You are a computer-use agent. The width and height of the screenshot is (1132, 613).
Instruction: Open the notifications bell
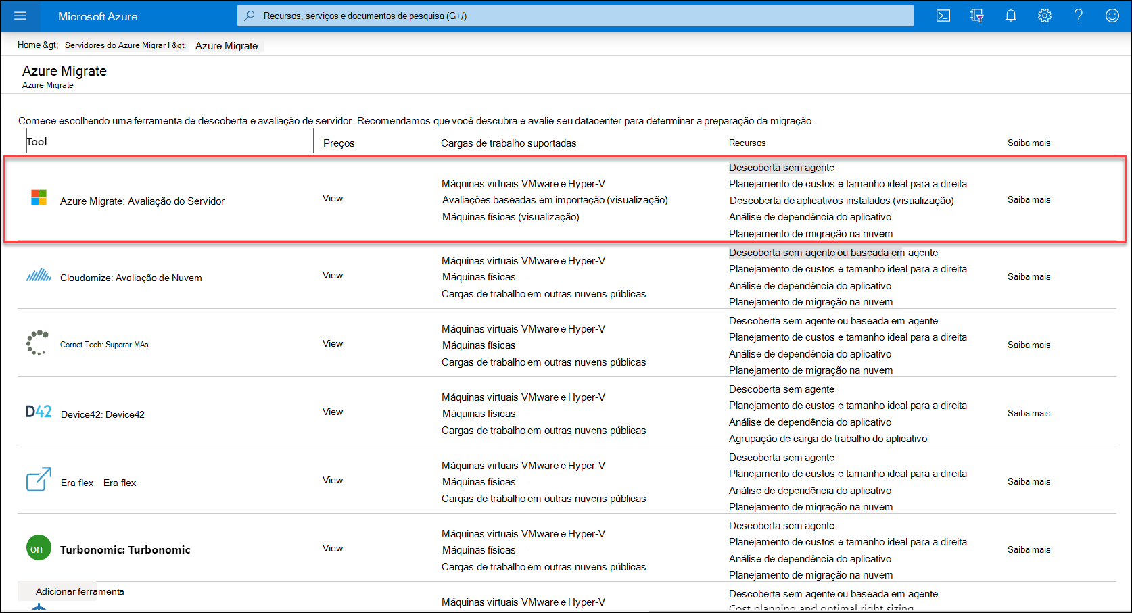click(1011, 16)
